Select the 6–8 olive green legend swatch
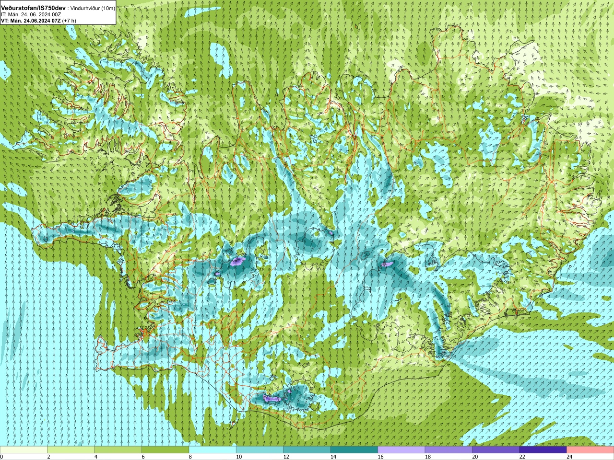Screen dimensions: 614x460 tap(165, 450)
